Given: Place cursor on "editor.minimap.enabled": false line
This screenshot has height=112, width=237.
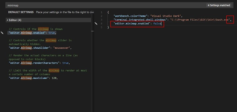Looking at the screenshot, I should tap(137, 24).
